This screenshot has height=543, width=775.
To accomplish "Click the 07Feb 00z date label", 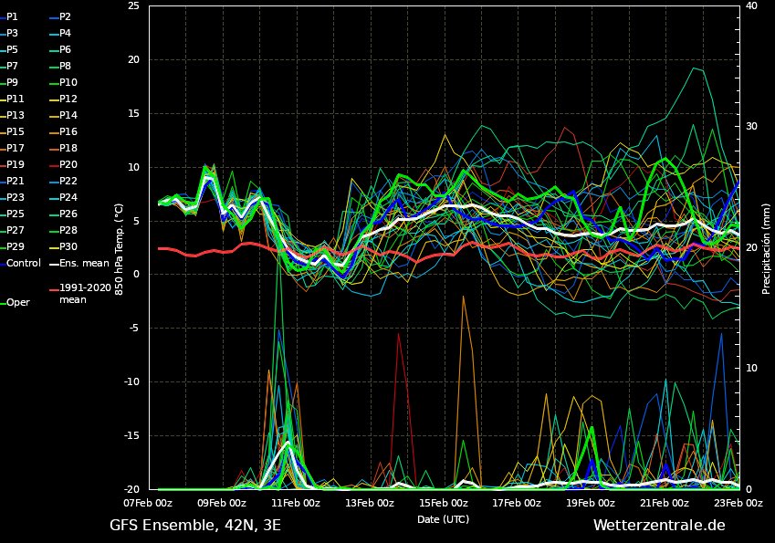I will (148, 503).
